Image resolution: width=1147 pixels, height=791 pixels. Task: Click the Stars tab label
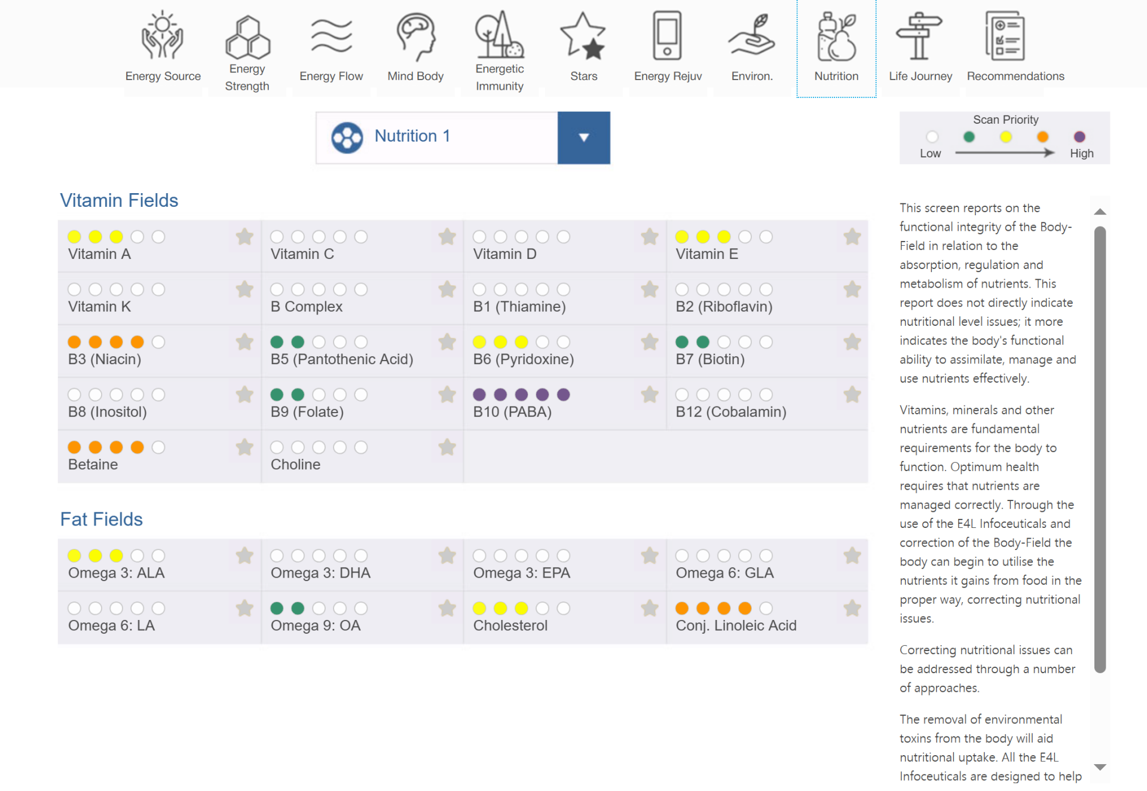[584, 76]
